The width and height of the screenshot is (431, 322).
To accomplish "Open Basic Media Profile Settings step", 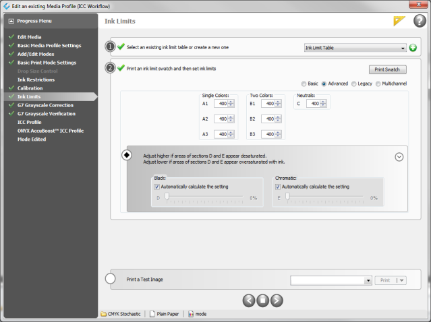I will tap(49, 45).
